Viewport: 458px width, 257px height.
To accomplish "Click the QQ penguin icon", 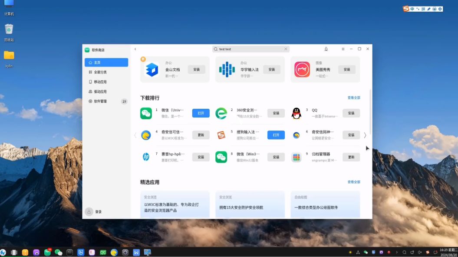I will tap(296, 113).
